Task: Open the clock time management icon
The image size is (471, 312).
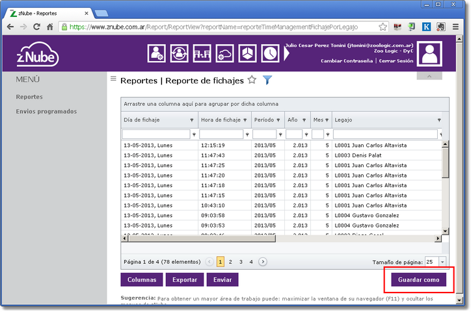Action: (269, 54)
